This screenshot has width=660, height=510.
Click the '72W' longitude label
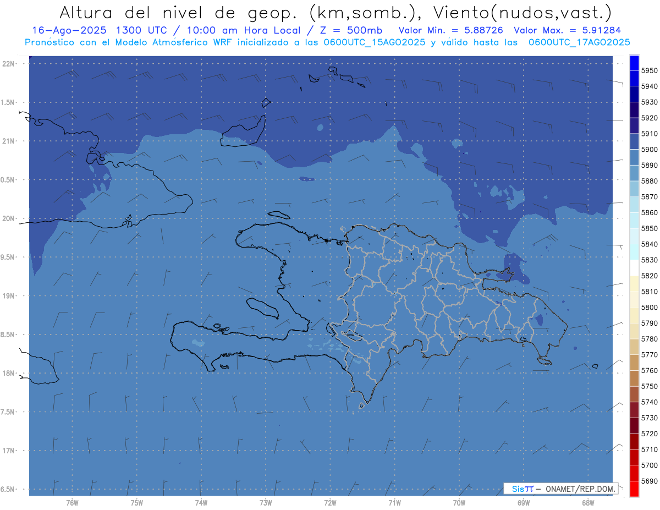coord(330,503)
